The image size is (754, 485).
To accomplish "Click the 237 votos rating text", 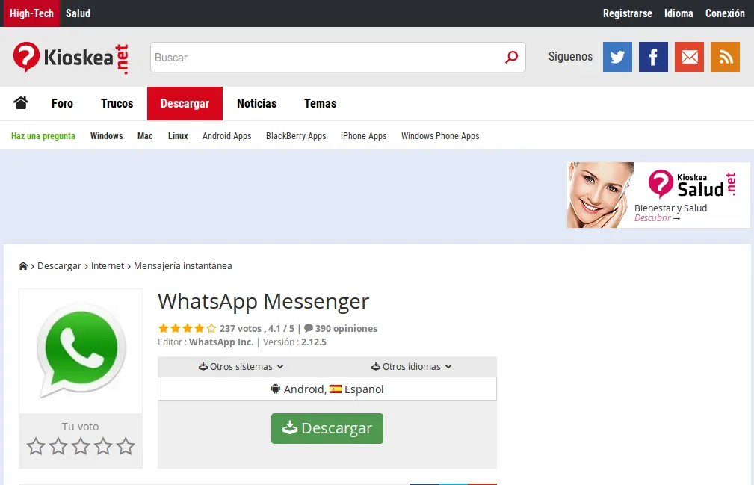I will (x=241, y=328).
